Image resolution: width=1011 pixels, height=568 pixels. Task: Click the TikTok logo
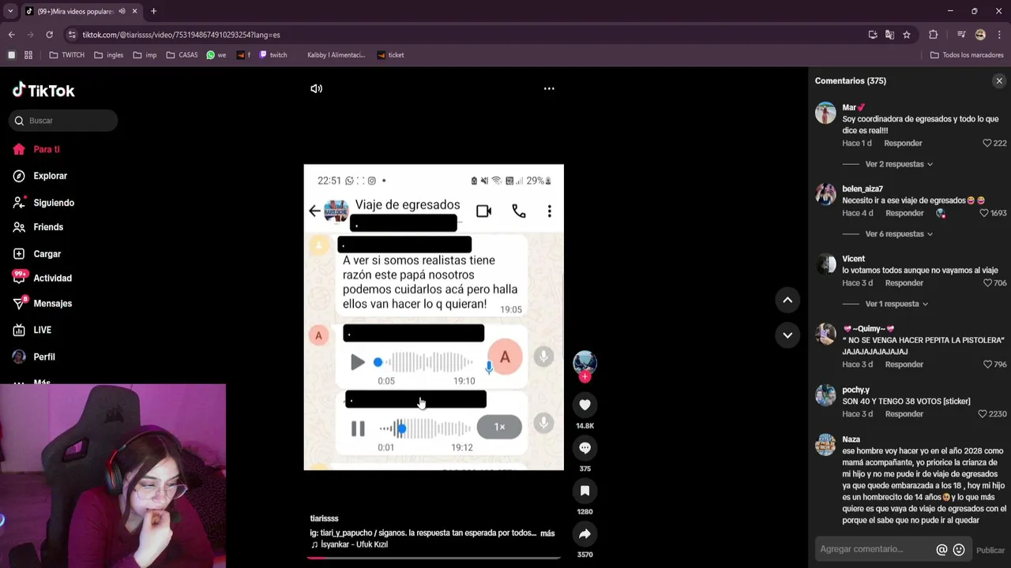point(43,91)
